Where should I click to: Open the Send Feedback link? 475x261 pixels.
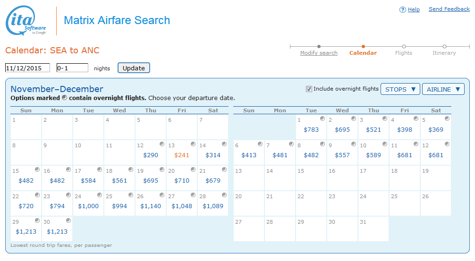[x=449, y=9]
